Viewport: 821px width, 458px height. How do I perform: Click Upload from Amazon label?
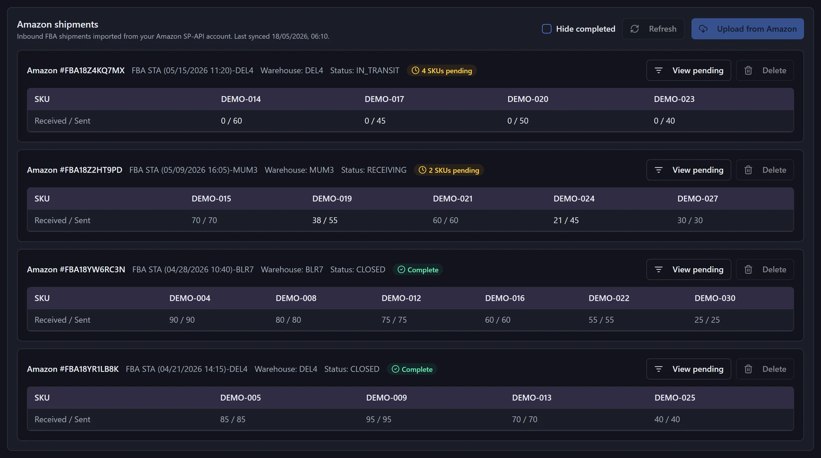[x=757, y=29]
